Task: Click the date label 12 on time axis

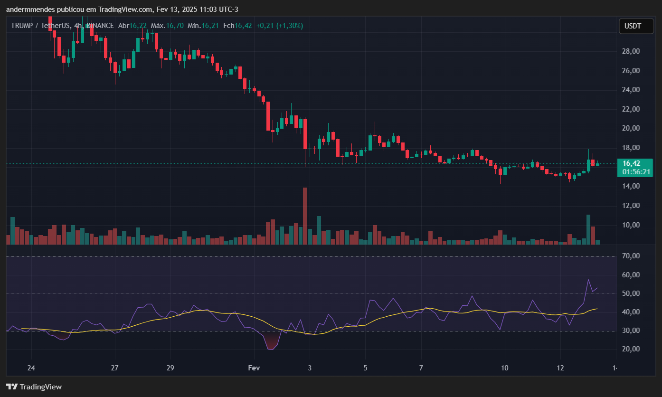Action: pyautogui.click(x=560, y=368)
